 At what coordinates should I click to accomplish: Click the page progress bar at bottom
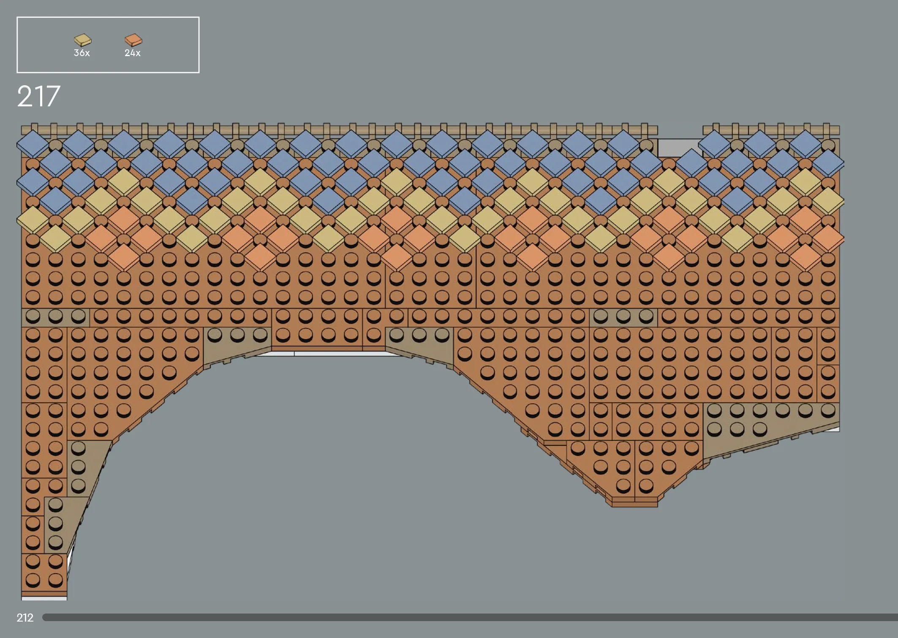470,617
